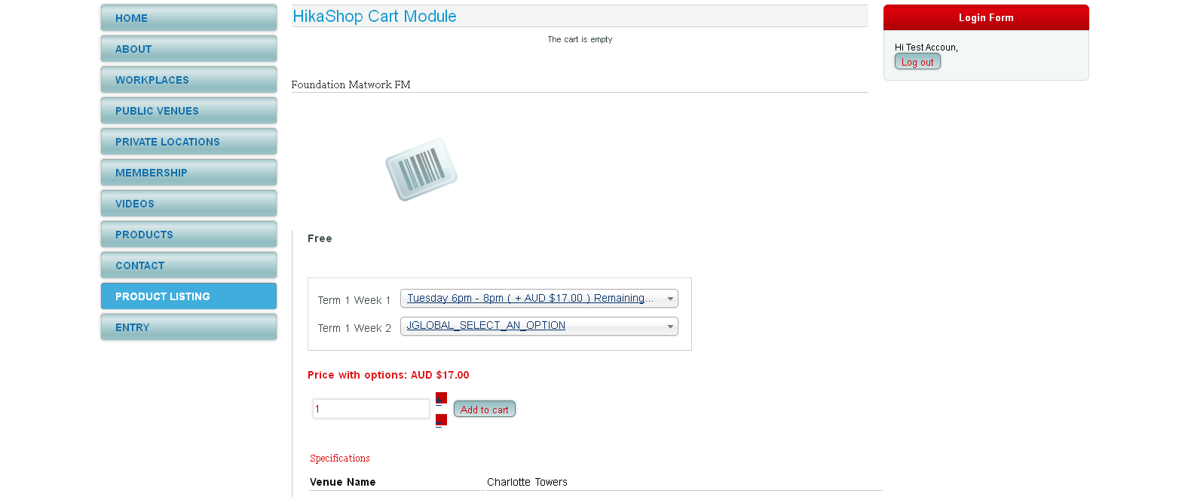Click the Entry menu item
Image resolution: width=1185 pixels, height=497 pixels.
pos(188,327)
